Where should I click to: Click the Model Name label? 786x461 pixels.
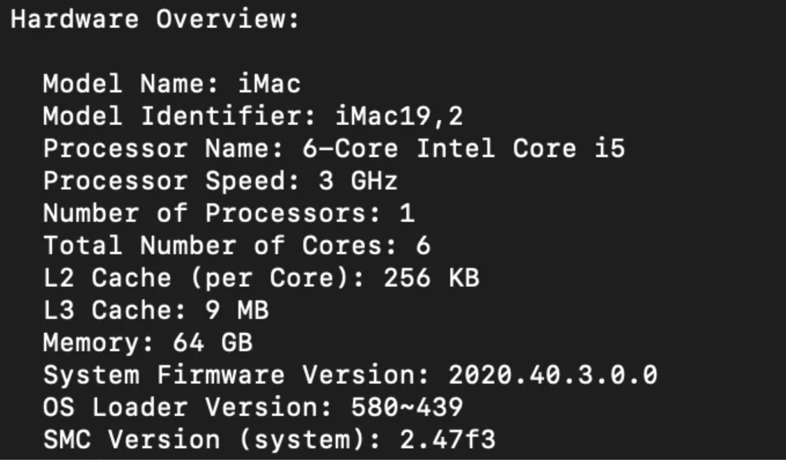[131, 84]
